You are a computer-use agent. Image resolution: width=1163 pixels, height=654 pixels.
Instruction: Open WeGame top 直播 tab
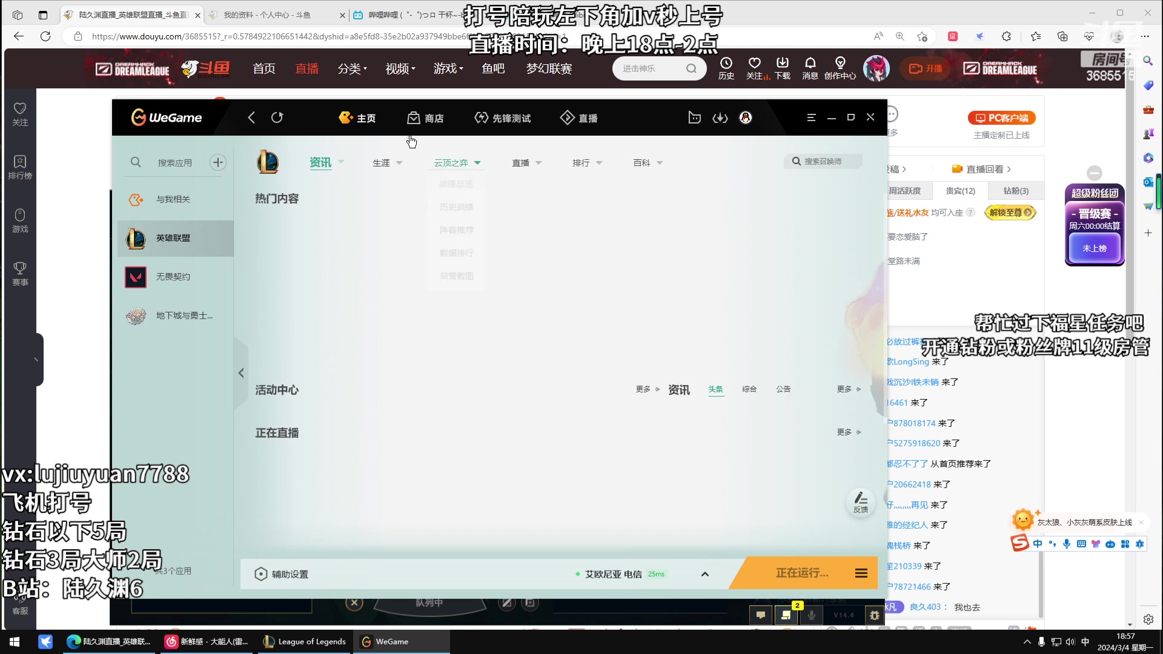579,118
